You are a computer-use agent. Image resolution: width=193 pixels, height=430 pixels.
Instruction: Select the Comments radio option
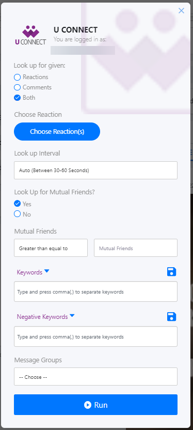(x=17, y=87)
